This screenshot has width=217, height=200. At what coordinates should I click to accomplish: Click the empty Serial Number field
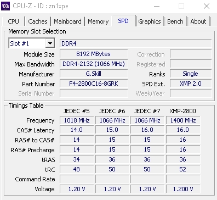tap(94, 93)
